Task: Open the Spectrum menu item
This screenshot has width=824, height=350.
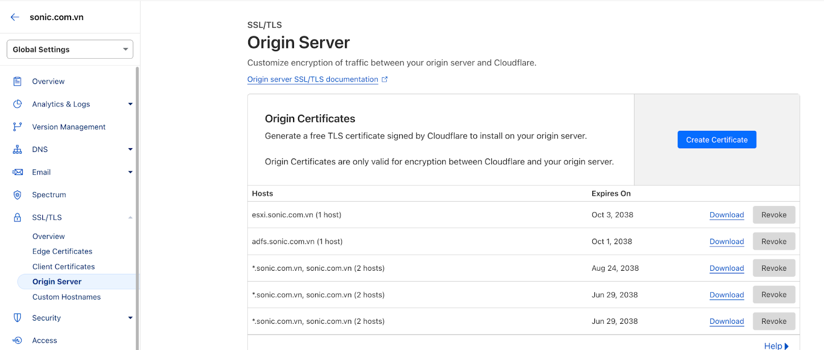Action: 49,195
